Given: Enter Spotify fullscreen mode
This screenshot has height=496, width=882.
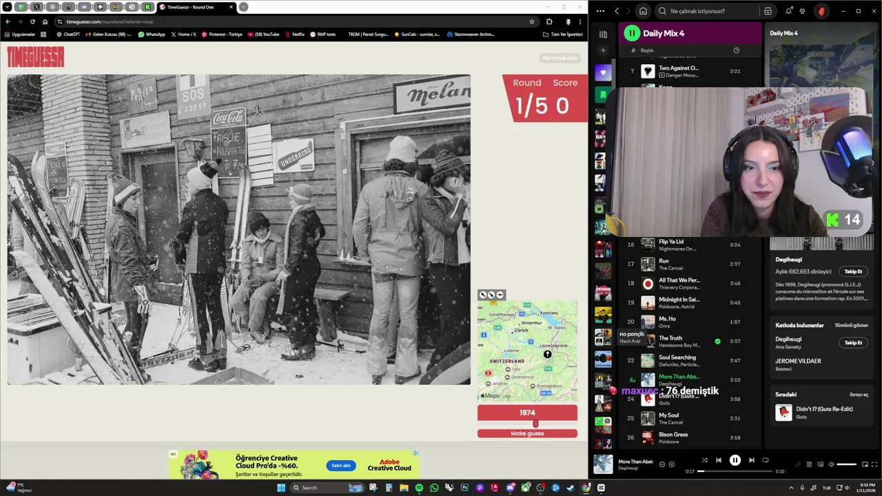Looking at the screenshot, I should point(875,464).
